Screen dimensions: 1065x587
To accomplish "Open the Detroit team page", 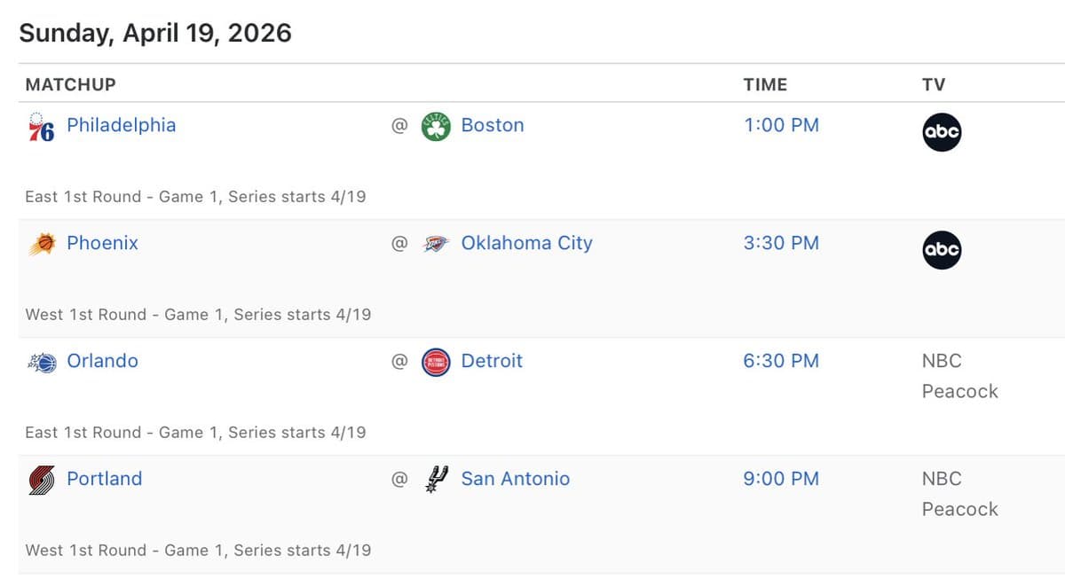I will tap(492, 361).
